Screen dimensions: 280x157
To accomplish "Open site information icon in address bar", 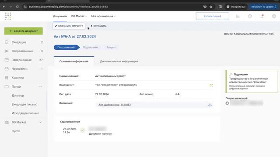I will pyautogui.click(x=25, y=7).
